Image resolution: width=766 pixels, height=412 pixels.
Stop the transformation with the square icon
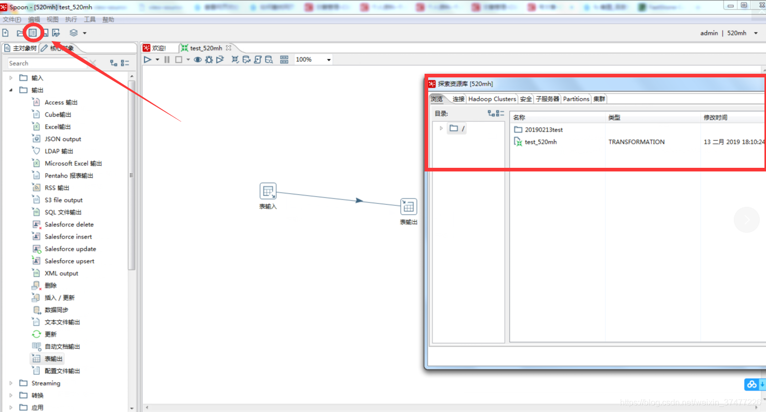(x=178, y=60)
